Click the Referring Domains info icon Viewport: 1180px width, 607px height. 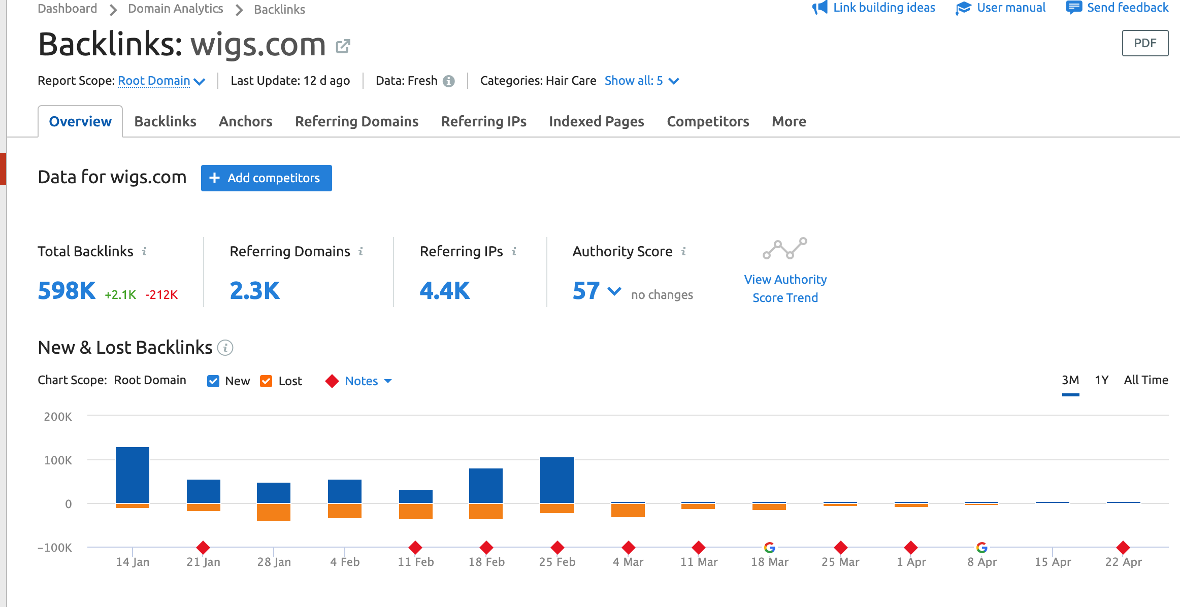pos(360,251)
